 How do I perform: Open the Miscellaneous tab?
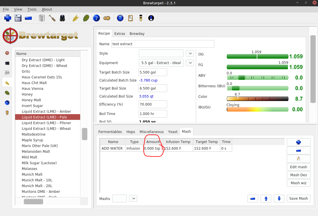pos(151,132)
